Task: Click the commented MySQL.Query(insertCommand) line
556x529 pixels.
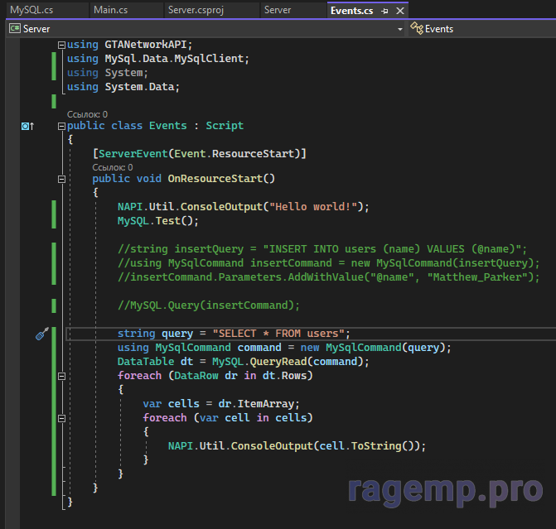Action: [x=209, y=305]
